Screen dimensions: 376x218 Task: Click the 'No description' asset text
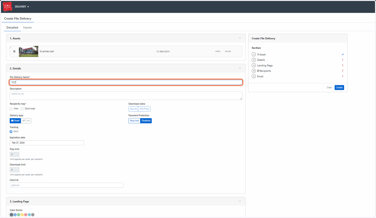point(163,51)
